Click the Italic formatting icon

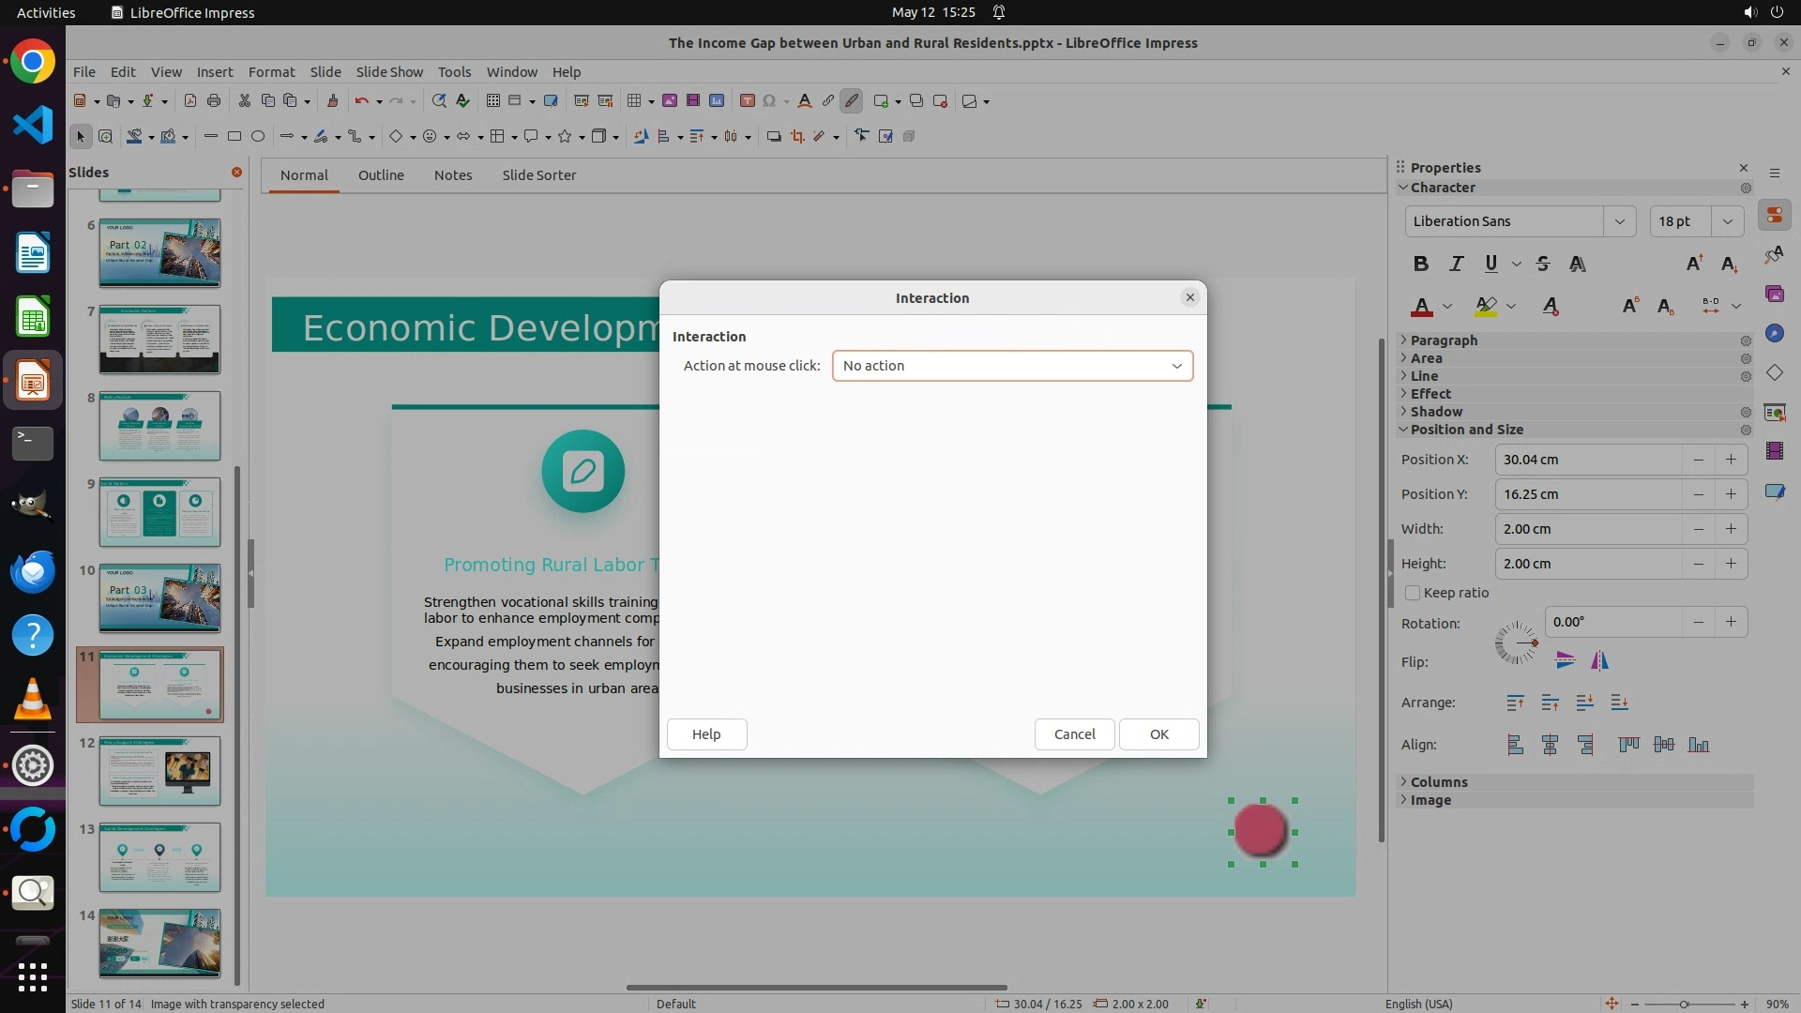[x=1456, y=264]
